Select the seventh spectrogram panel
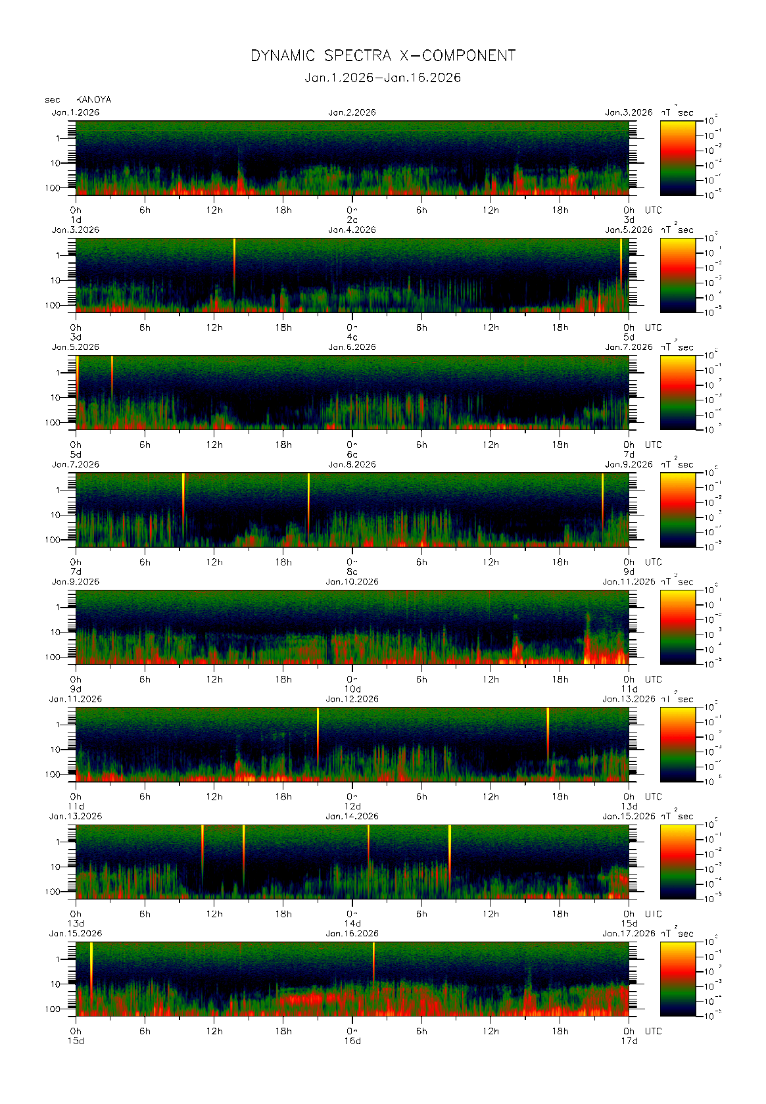766x1104 pixels. [352, 861]
